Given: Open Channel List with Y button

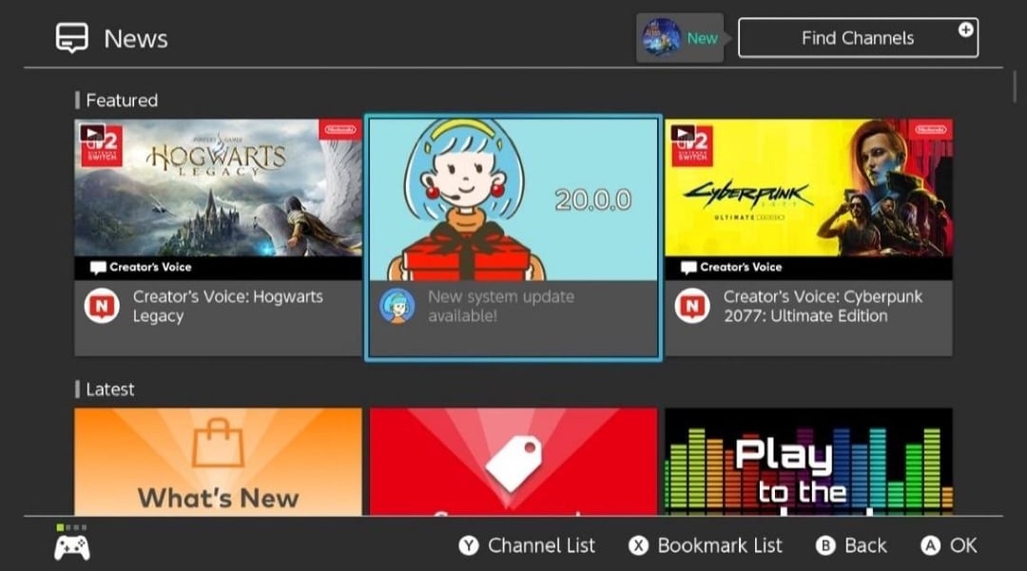Looking at the screenshot, I should (x=528, y=545).
